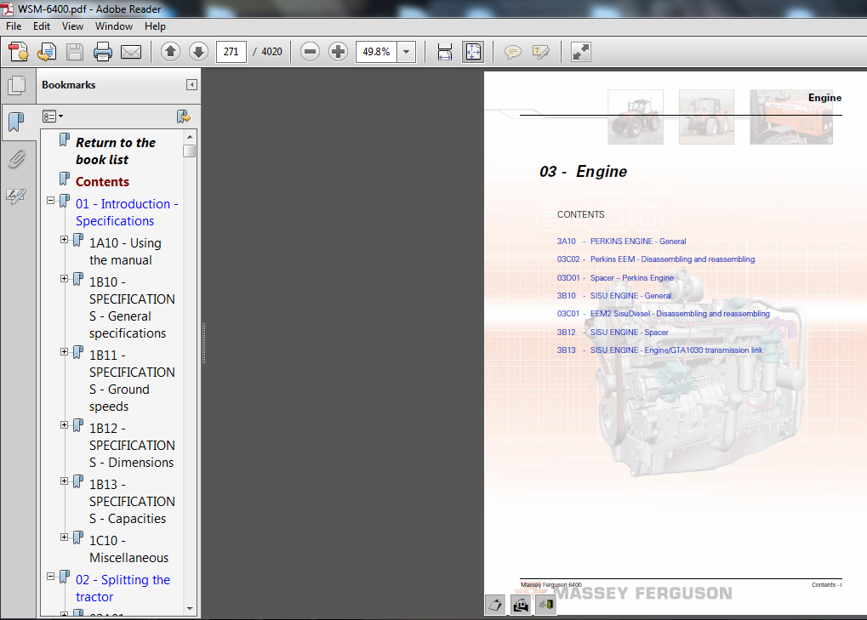
Task: Open the Help menu
Action: click(x=156, y=26)
